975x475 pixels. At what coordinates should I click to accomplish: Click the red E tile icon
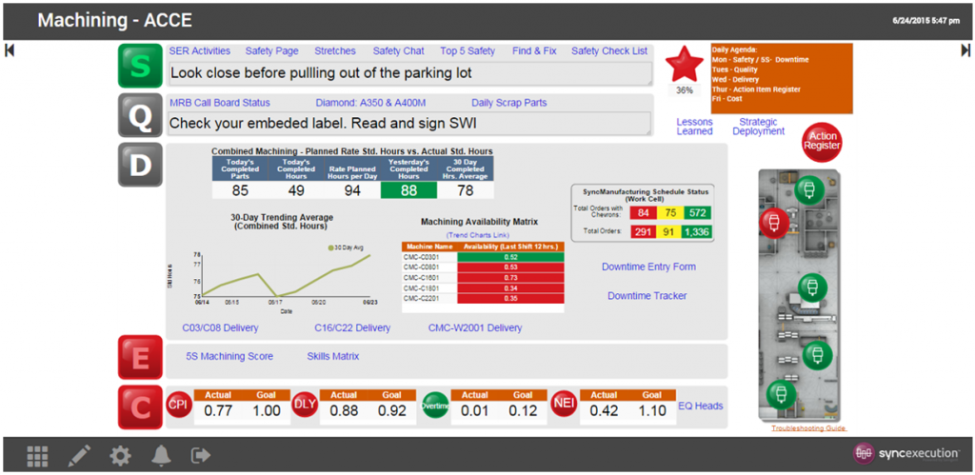(x=140, y=359)
